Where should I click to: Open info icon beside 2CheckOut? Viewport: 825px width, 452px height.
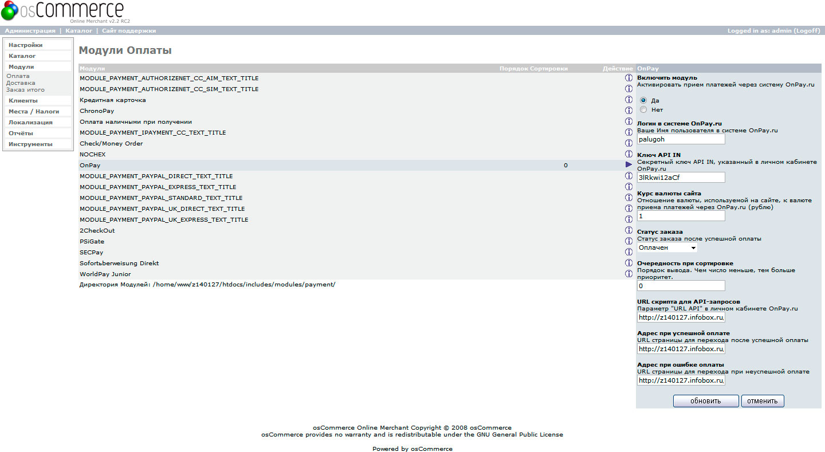pyautogui.click(x=628, y=230)
